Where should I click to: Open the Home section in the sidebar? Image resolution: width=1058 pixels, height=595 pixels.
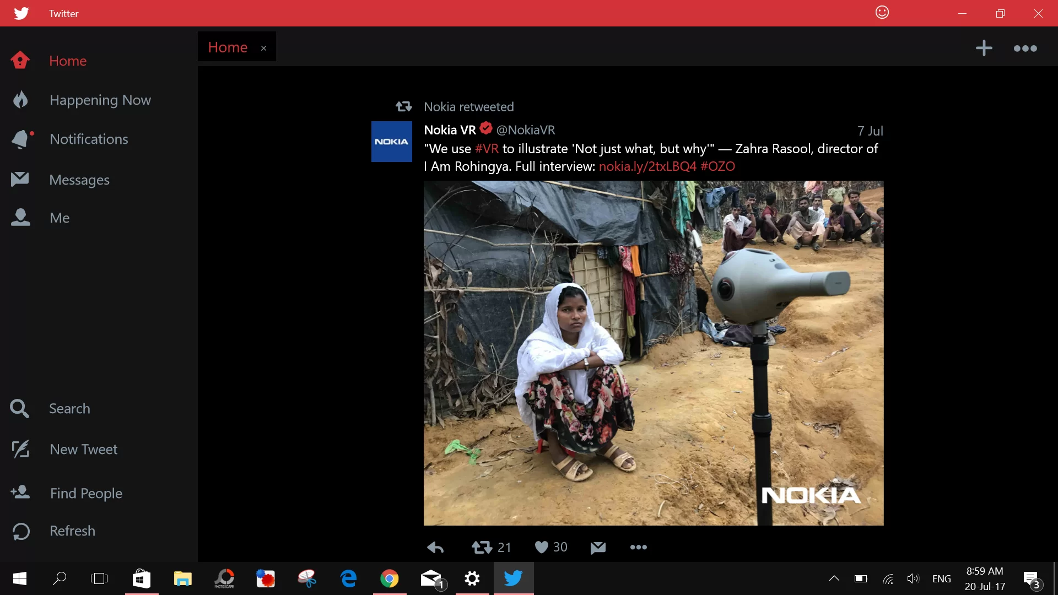tap(68, 61)
